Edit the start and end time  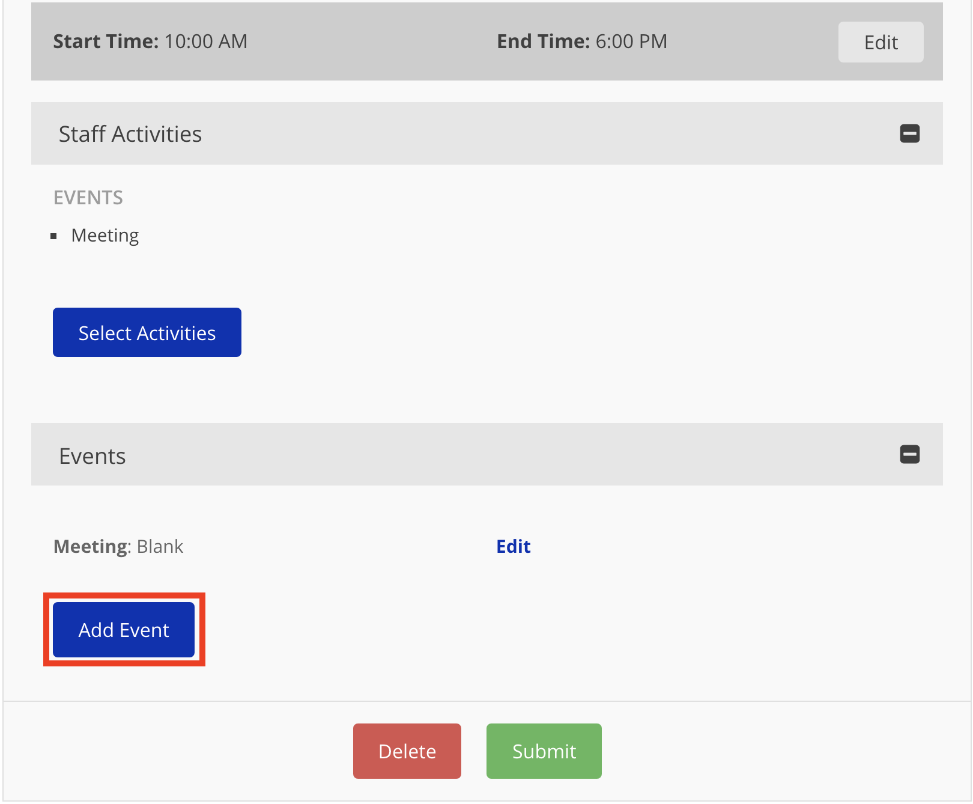881,42
